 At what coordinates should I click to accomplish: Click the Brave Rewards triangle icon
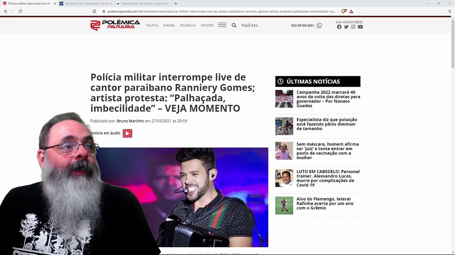[351, 11]
